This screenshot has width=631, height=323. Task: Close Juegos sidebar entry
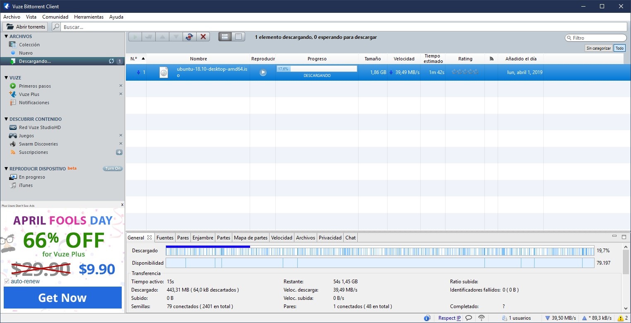click(x=121, y=135)
